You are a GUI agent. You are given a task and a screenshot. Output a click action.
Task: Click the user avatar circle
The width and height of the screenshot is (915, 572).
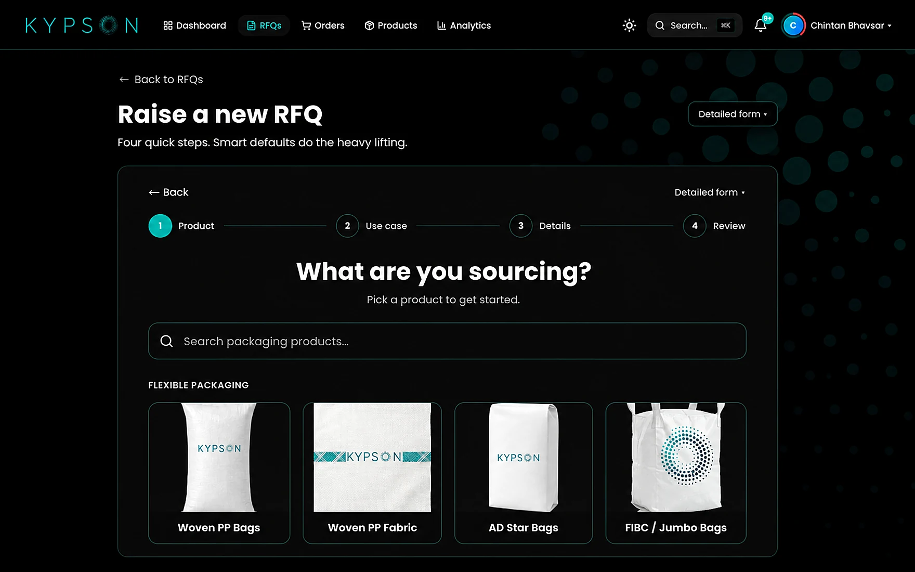pos(793,25)
